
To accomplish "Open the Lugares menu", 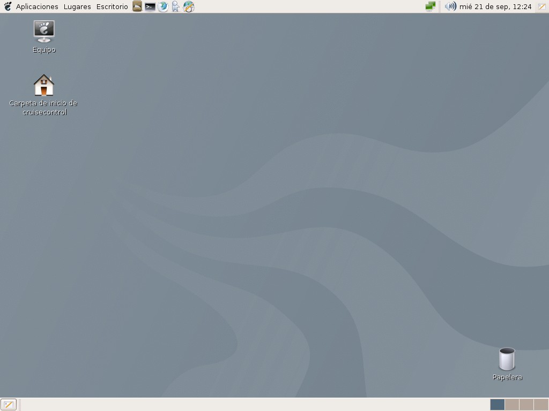I will click(x=77, y=6).
